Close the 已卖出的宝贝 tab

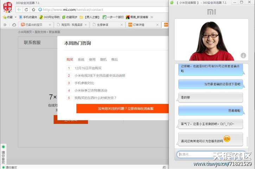50,25
